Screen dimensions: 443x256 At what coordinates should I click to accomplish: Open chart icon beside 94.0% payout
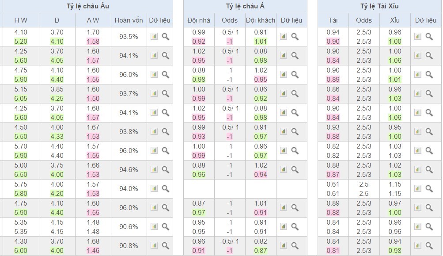pyautogui.click(x=154, y=189)
